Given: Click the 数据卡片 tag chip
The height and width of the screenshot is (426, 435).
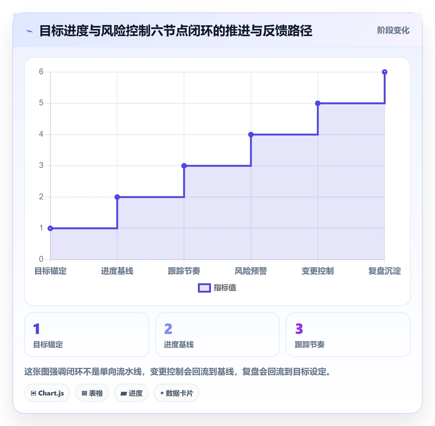Looking at the screenshot, I should 176,393.
